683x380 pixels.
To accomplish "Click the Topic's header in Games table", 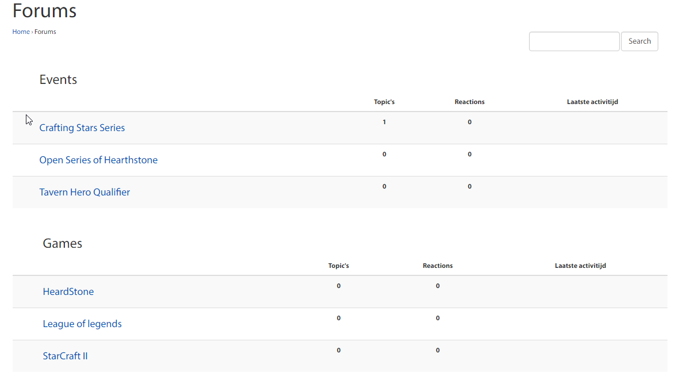I will 338,266.
